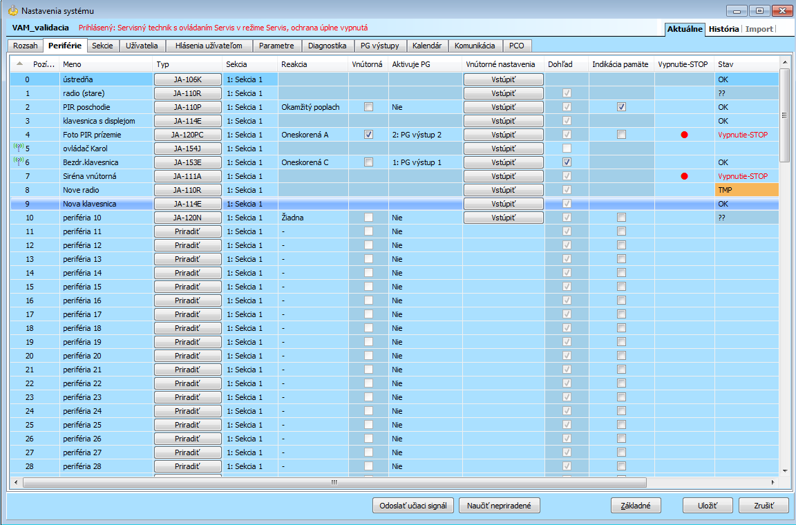Click the horizontal scrollbar left arrow
Viewport: 796px width, 525px height.
[x=17, y=482]
